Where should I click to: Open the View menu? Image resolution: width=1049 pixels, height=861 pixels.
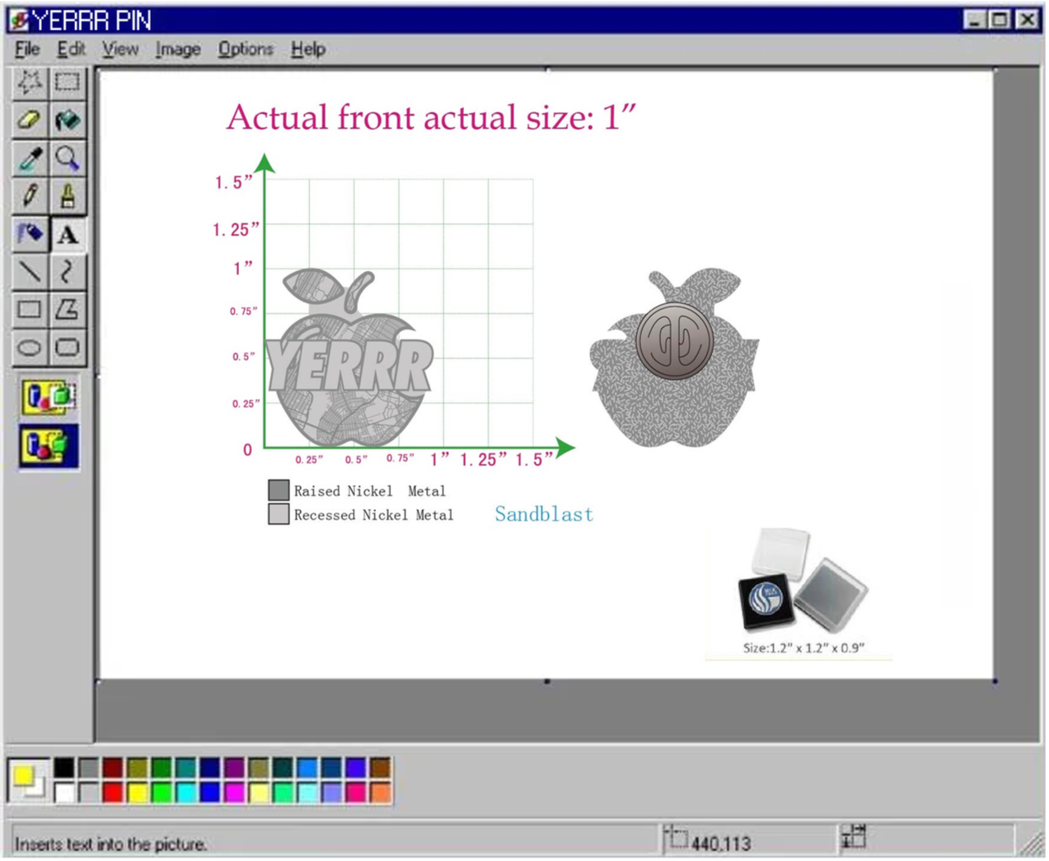coord(119,49)
